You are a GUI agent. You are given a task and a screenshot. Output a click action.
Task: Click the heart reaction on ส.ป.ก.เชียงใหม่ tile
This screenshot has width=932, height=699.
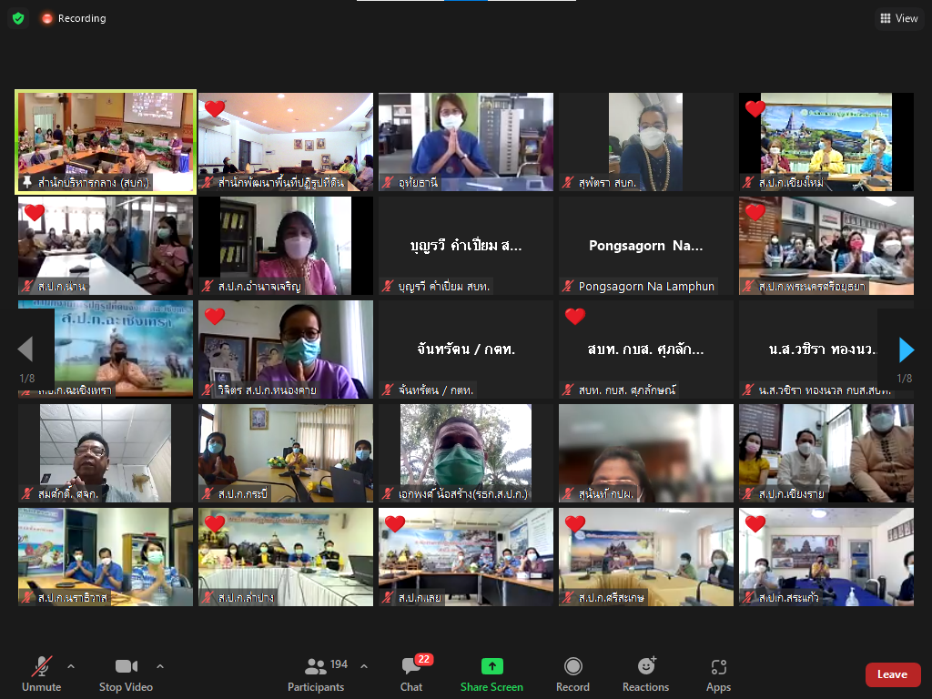(755, 109)
